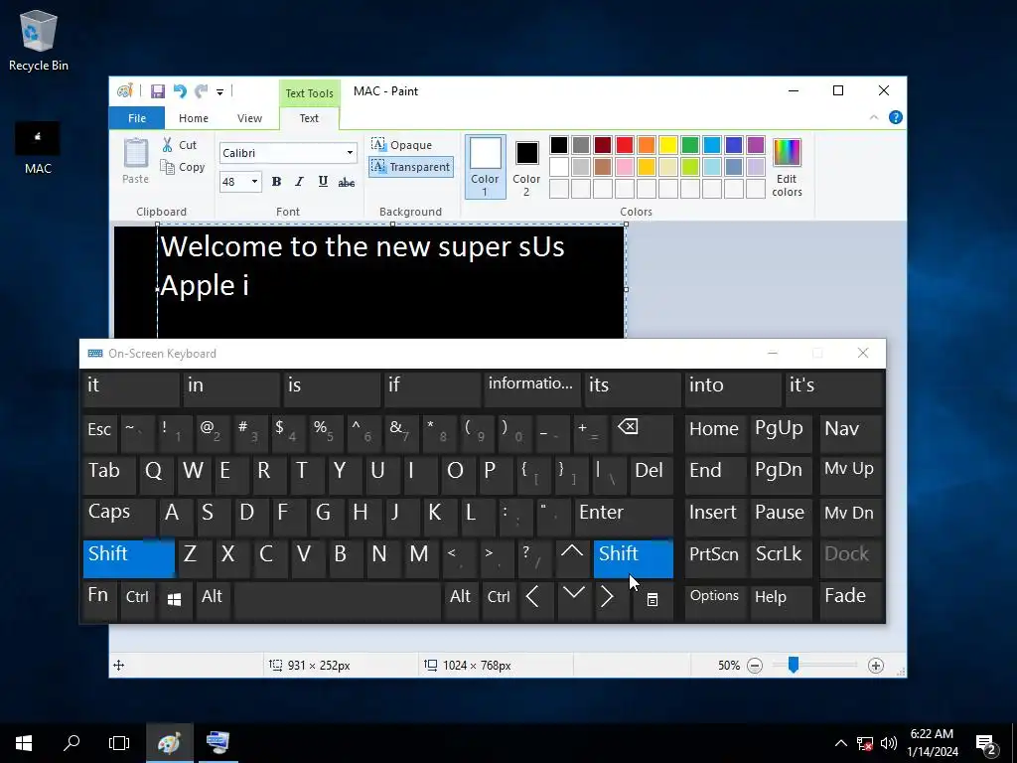The image size is (1017, 763).
Task: Click the zoom slider handle in Paint status bar
Action: [794, 665]
